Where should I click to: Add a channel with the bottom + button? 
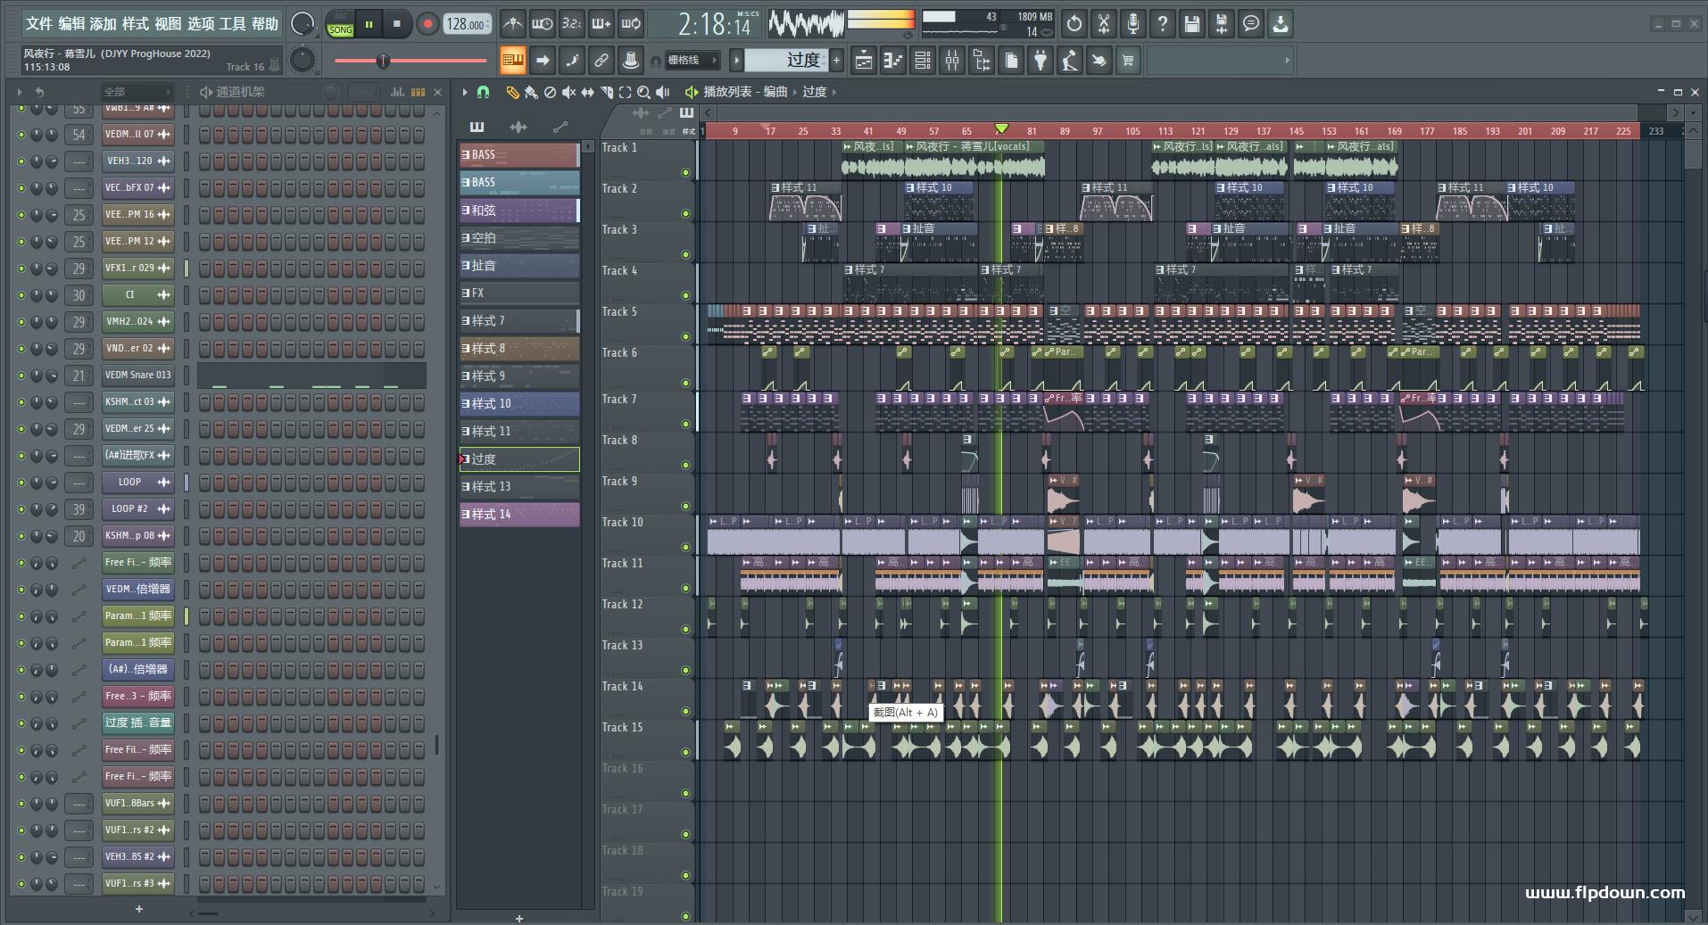(x=138, y=909)
